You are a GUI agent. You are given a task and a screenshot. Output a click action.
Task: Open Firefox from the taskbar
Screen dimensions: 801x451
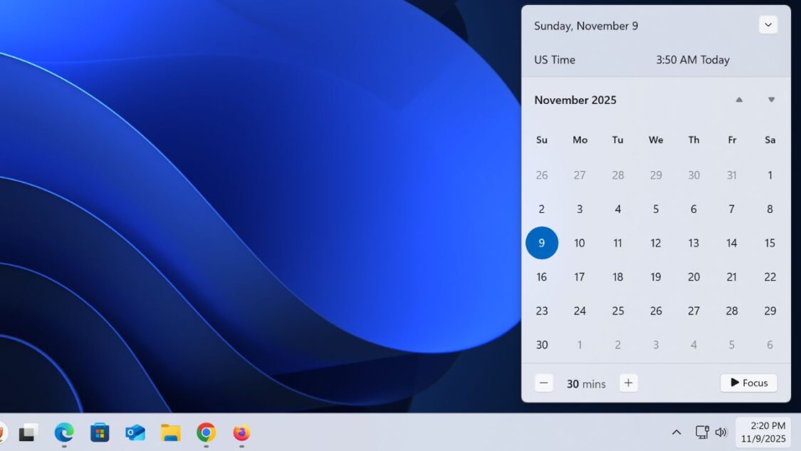(x=241, y=433)
